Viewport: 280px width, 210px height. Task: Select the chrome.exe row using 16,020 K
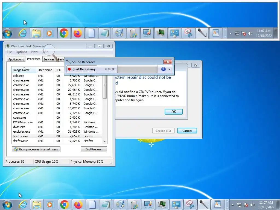point(57,108)
